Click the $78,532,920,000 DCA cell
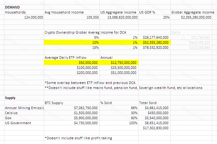The image size is (217, 144). (x=154, y=47)
